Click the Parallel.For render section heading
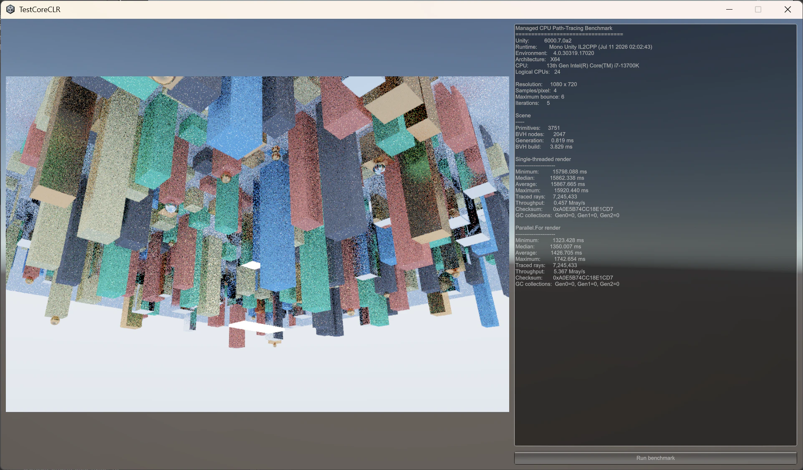Image resolution: width=803 pixels, height=470 pixels. pos(538,228)
